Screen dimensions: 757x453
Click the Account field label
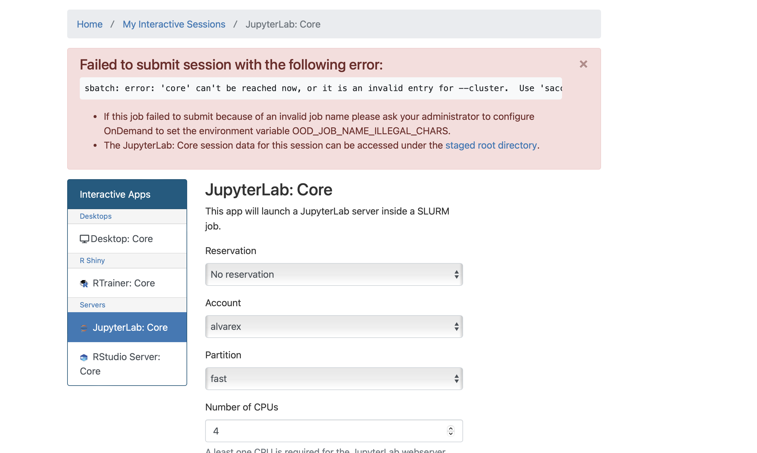223,303
